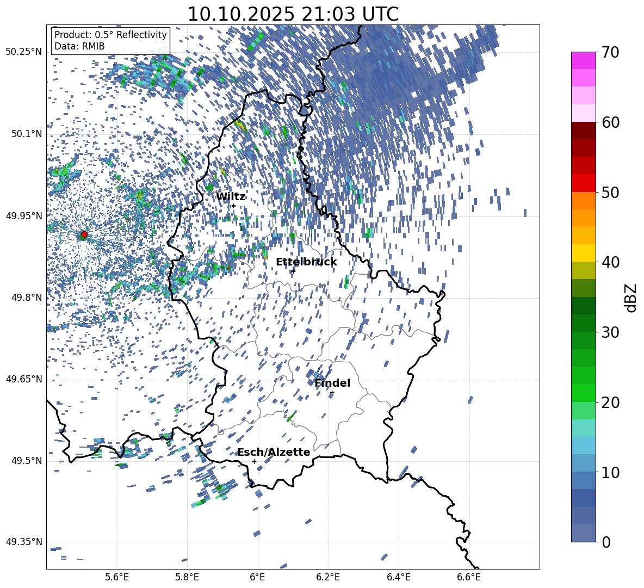Click the Findel location cross marker
The image size is (644, 588).
click(332, 393)
